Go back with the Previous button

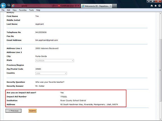pos(13,111)
